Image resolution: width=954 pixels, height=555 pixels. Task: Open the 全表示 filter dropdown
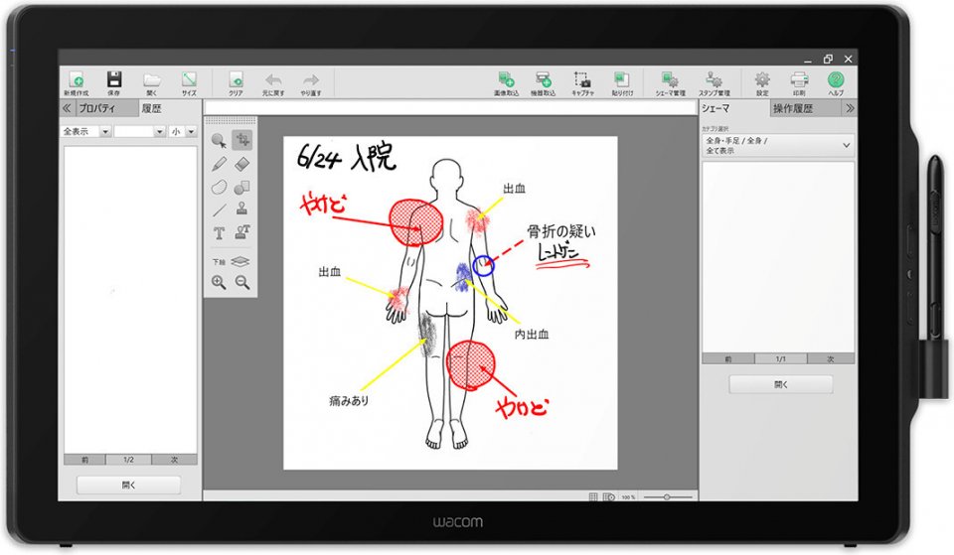click(86, 131)
